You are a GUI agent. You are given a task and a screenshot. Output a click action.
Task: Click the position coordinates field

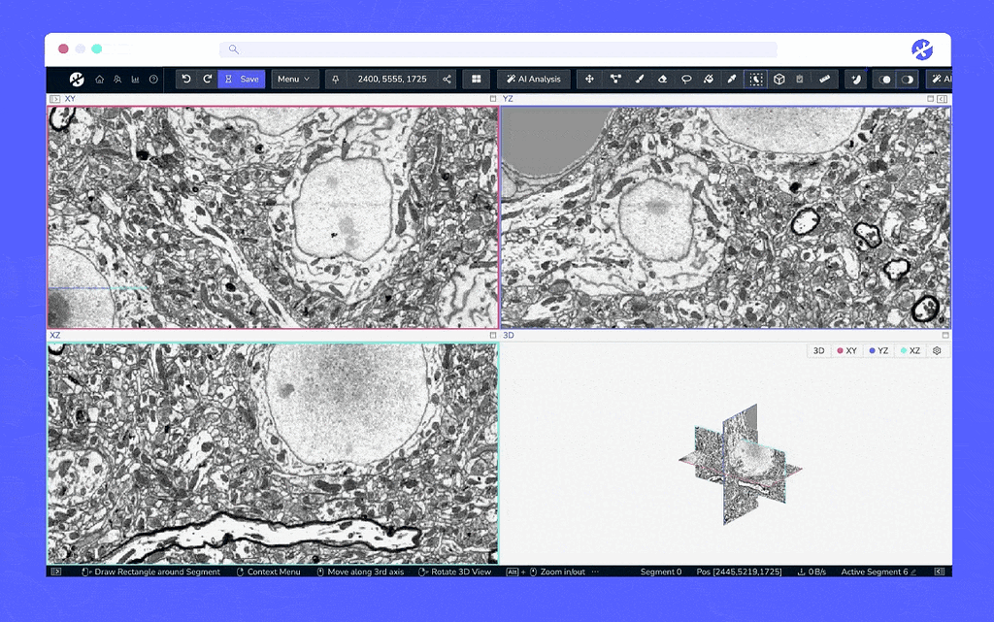click(391, 80)
